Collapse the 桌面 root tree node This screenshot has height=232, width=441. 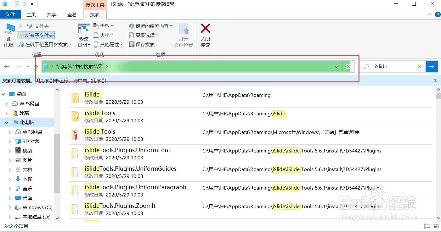pos(3,94)
